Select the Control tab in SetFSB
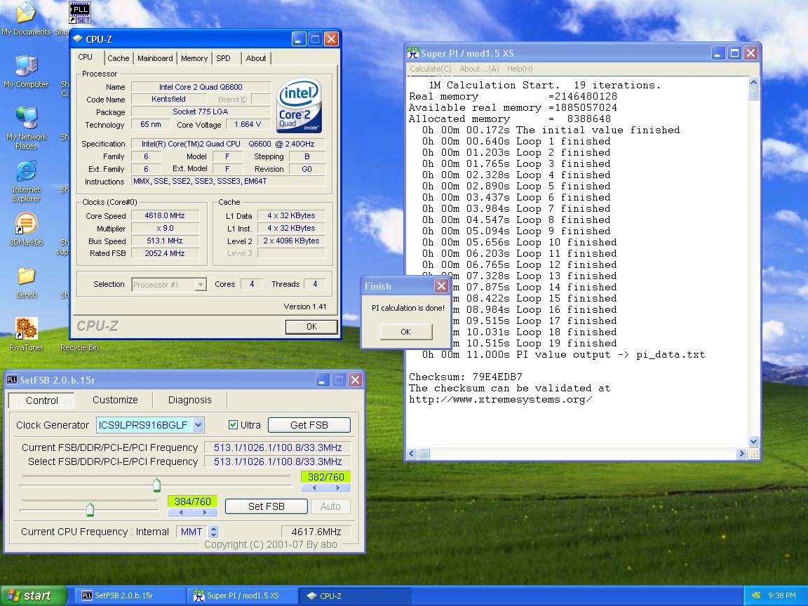 tap(42, 400)
